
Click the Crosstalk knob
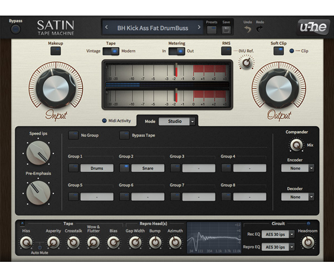coord(73,242)
